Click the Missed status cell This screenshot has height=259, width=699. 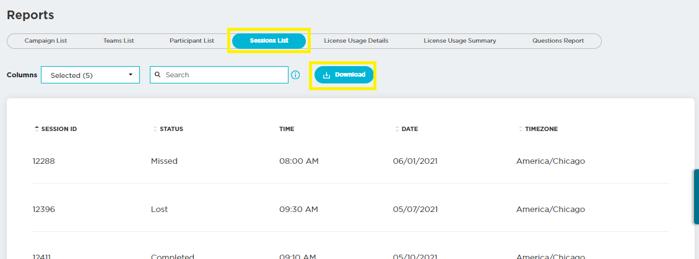(164, 161)
